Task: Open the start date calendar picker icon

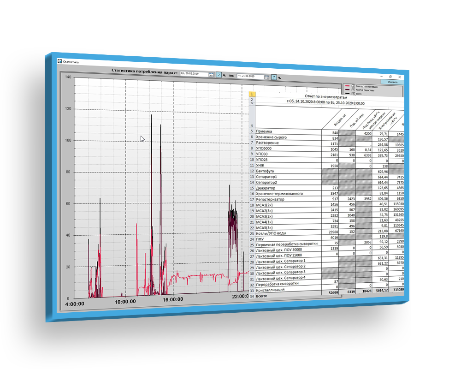Action: point(211,75)
